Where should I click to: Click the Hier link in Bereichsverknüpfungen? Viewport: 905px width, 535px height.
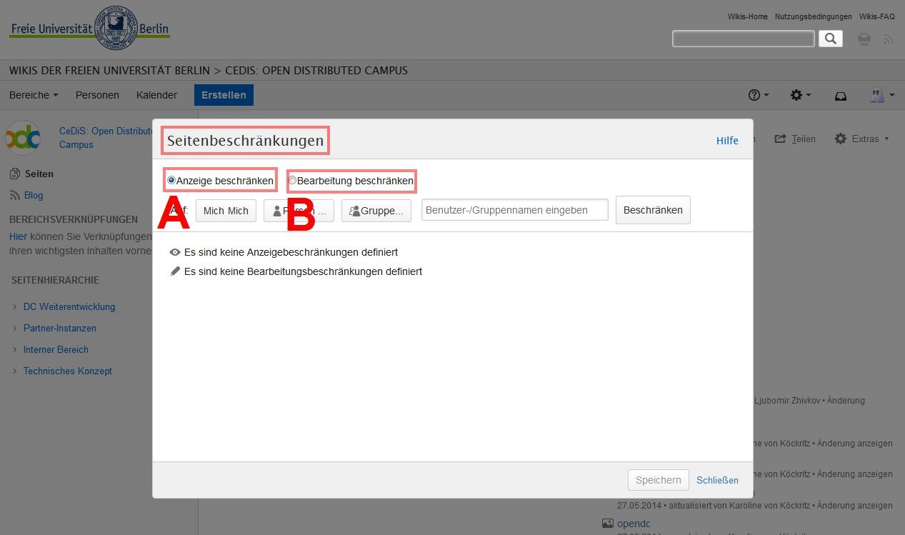pos(18,236)
